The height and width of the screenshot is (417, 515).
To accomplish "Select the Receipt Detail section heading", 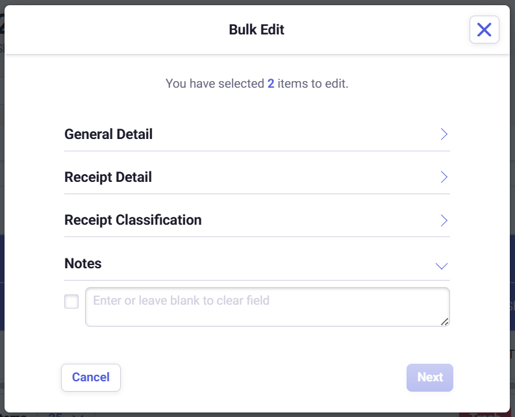I will [108, 177].
